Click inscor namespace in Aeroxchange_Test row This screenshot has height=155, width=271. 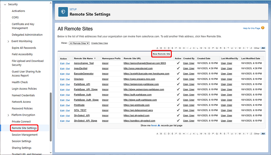(105, 63)
